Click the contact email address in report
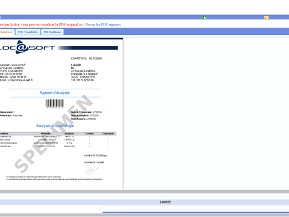 click(x=20, y=80)
